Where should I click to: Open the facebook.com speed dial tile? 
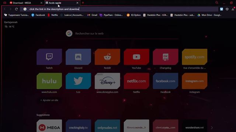coord(166,81)
